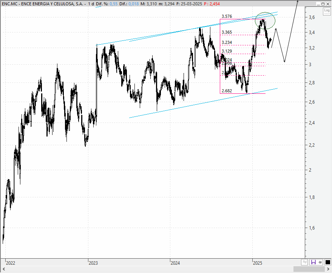The height and width of the screenshot is (273, 332).
Task: Click the '1 d' timeframe label
Action: [x=91, y=4]
